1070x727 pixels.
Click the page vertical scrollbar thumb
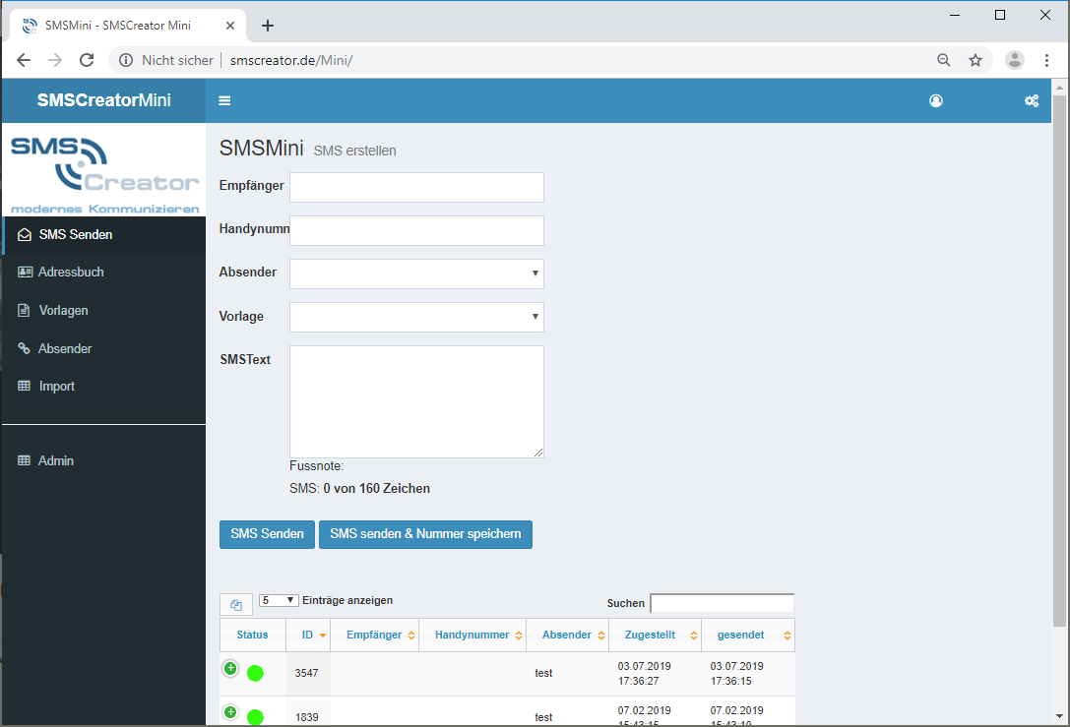pyautogui.click(x=1059, y=361)
